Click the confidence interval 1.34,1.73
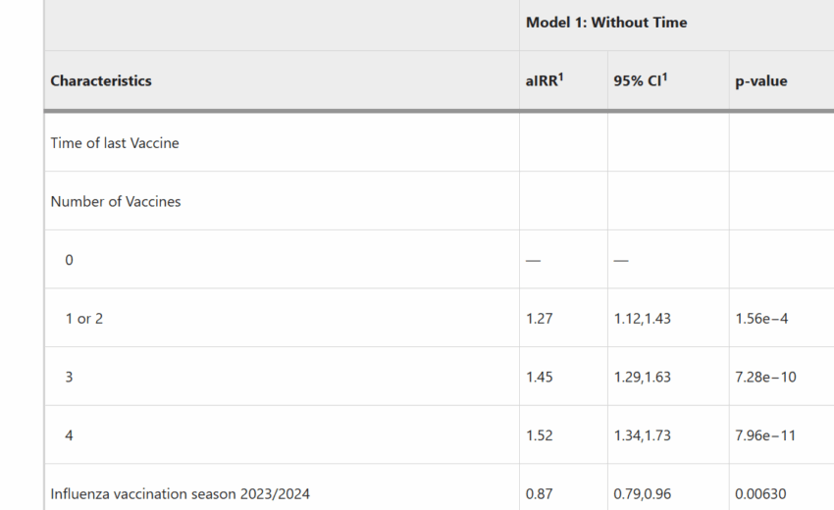This screenshot has width=834, height=510. click(642, 435)
